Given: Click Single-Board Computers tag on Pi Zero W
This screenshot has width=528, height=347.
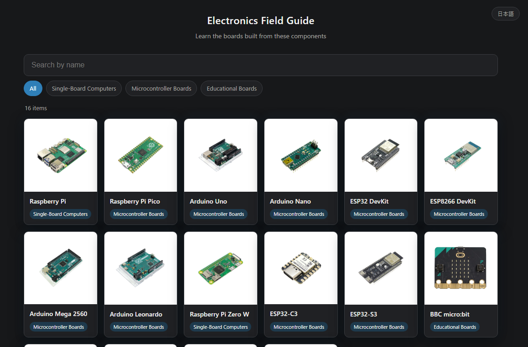Looking at the screenshot, I should coord(221,327).
